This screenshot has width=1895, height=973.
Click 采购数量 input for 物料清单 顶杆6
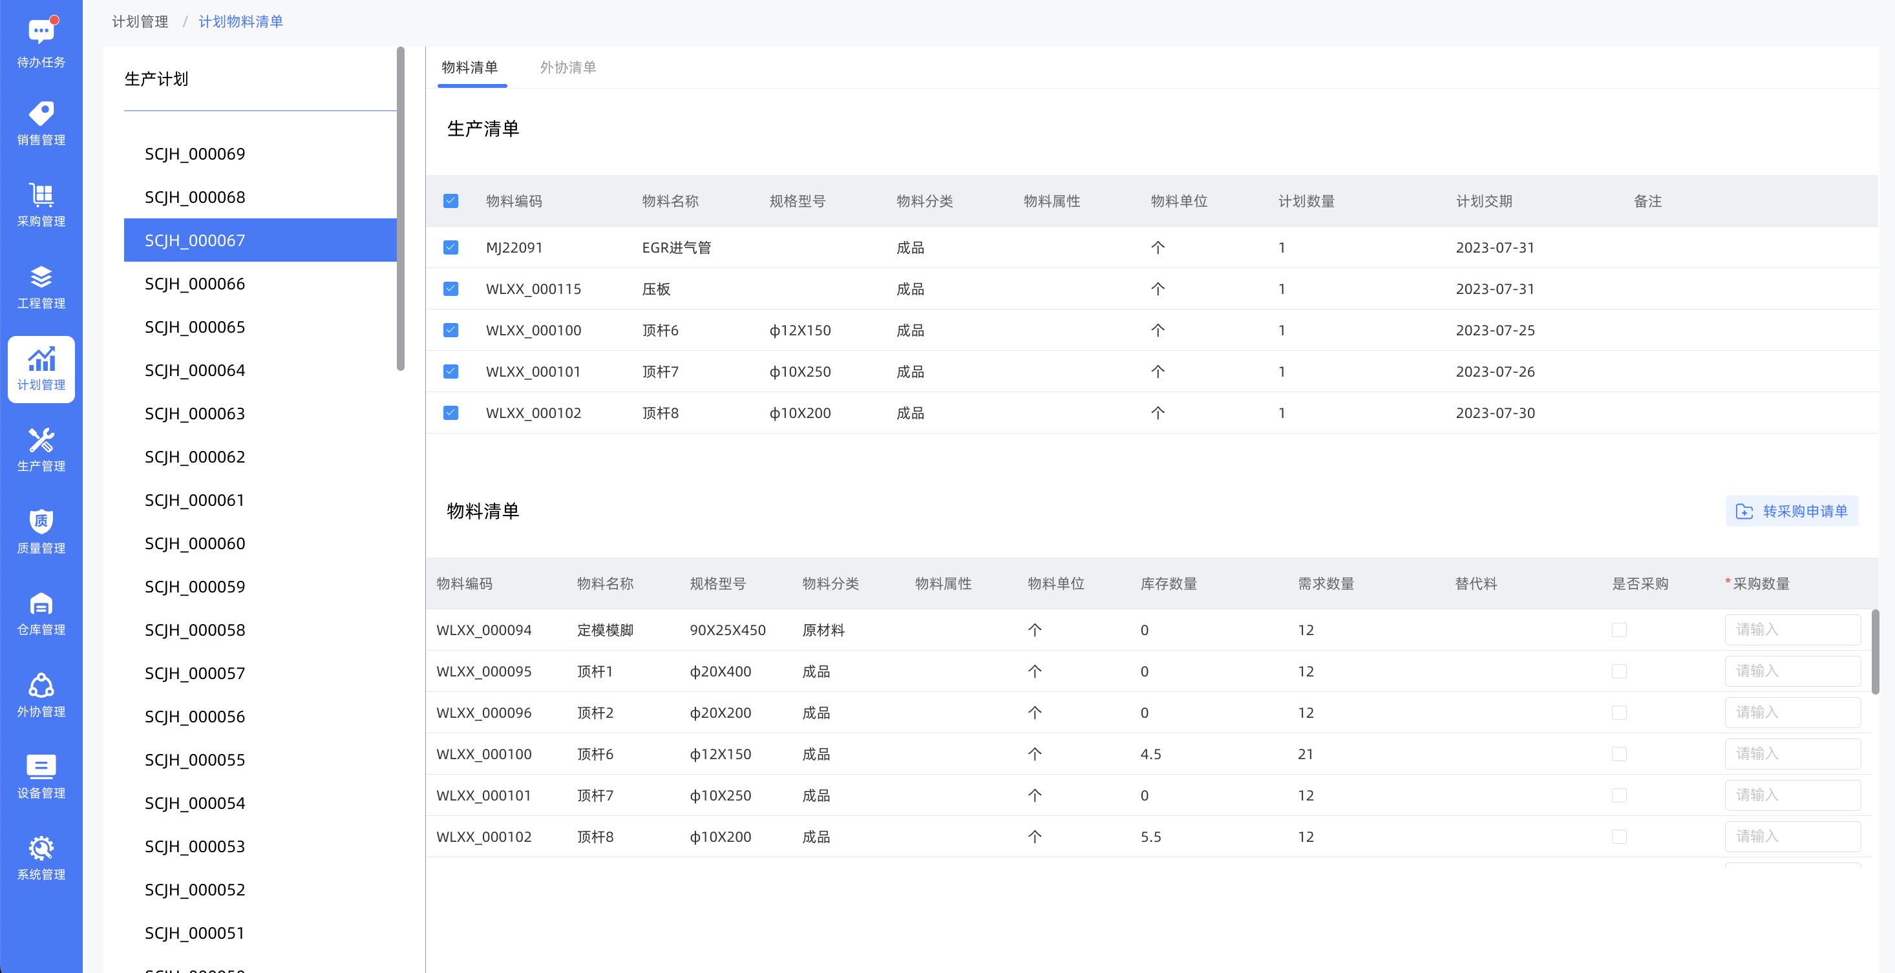(x=1793, y=753)
